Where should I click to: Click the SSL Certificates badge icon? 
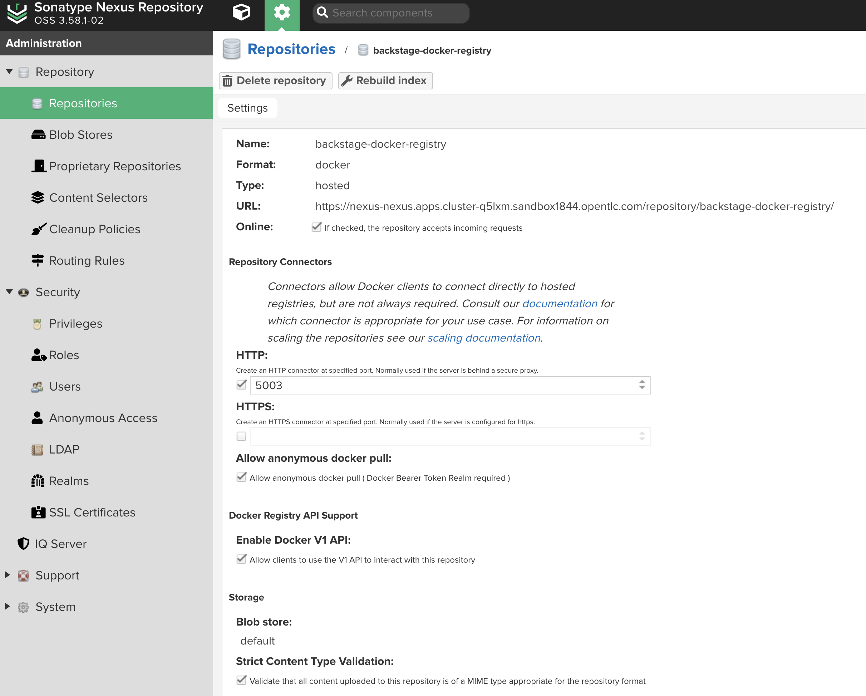coord(38,512)
